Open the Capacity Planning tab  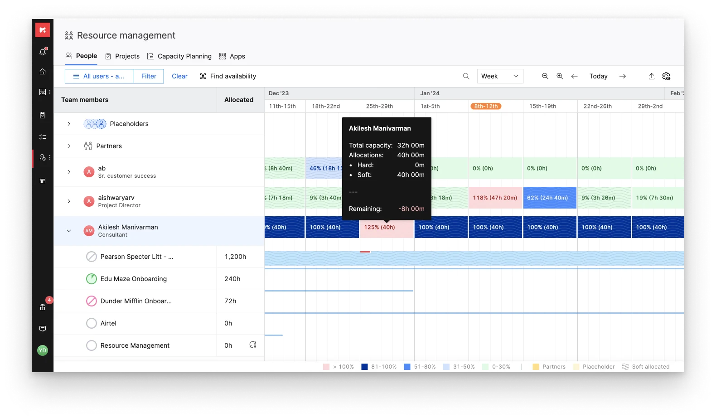179,56
